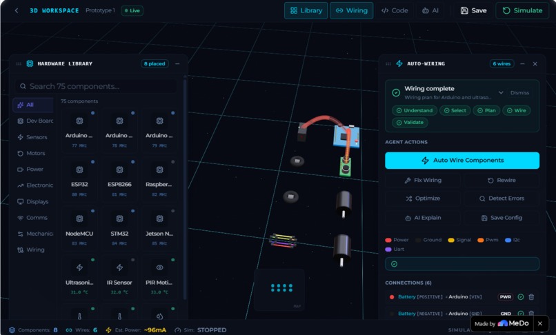The height and width of the screenshot is (335, 556).
Task: Select the Arduino board in 3D view
Action: pyautogui.click(x=346, y=137)
